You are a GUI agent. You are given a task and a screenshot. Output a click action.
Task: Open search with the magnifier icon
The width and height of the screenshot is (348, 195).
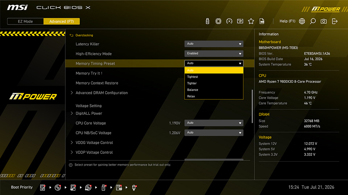coord(313,21)
